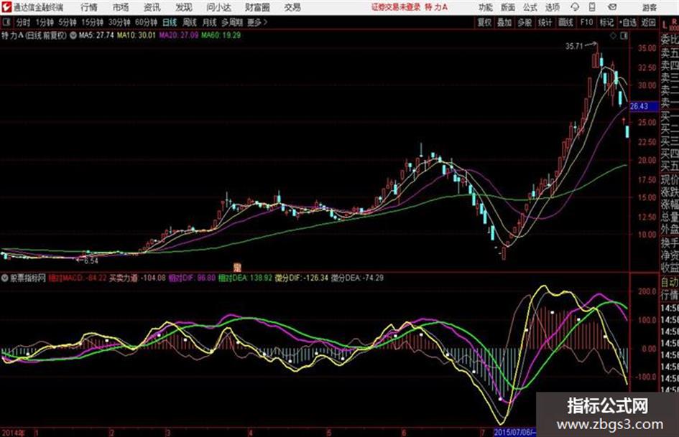
Task: Open the 多周期 multi-period view
Action: tap(232, 22)
